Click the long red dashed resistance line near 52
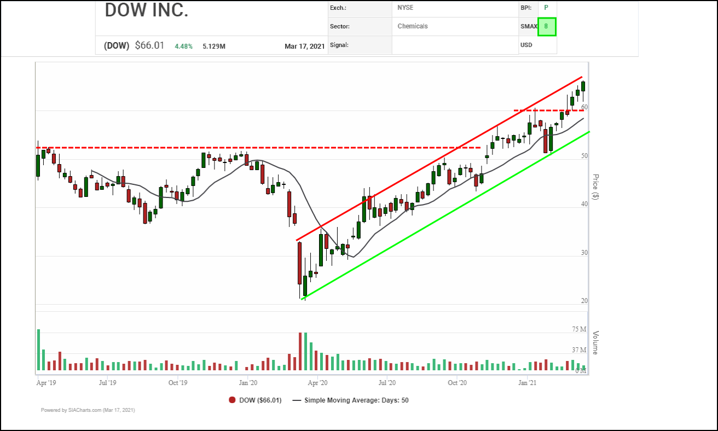The image size is (718, 431). point(257,148)
